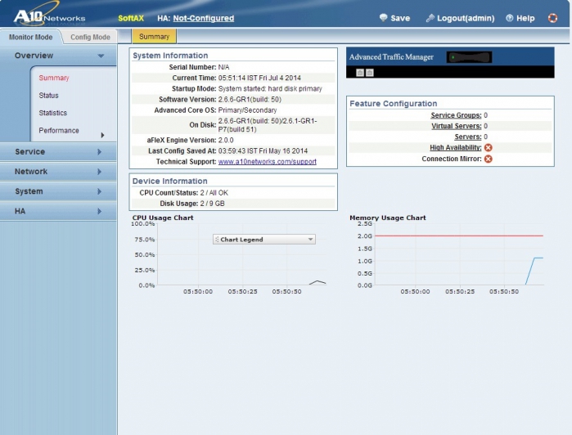Expand the System menu section

click(x=99, y=191)
